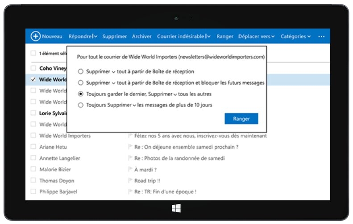Click sender name Thomas Doyon
Screen dimensions: 353x224
(x=57, y=181)
